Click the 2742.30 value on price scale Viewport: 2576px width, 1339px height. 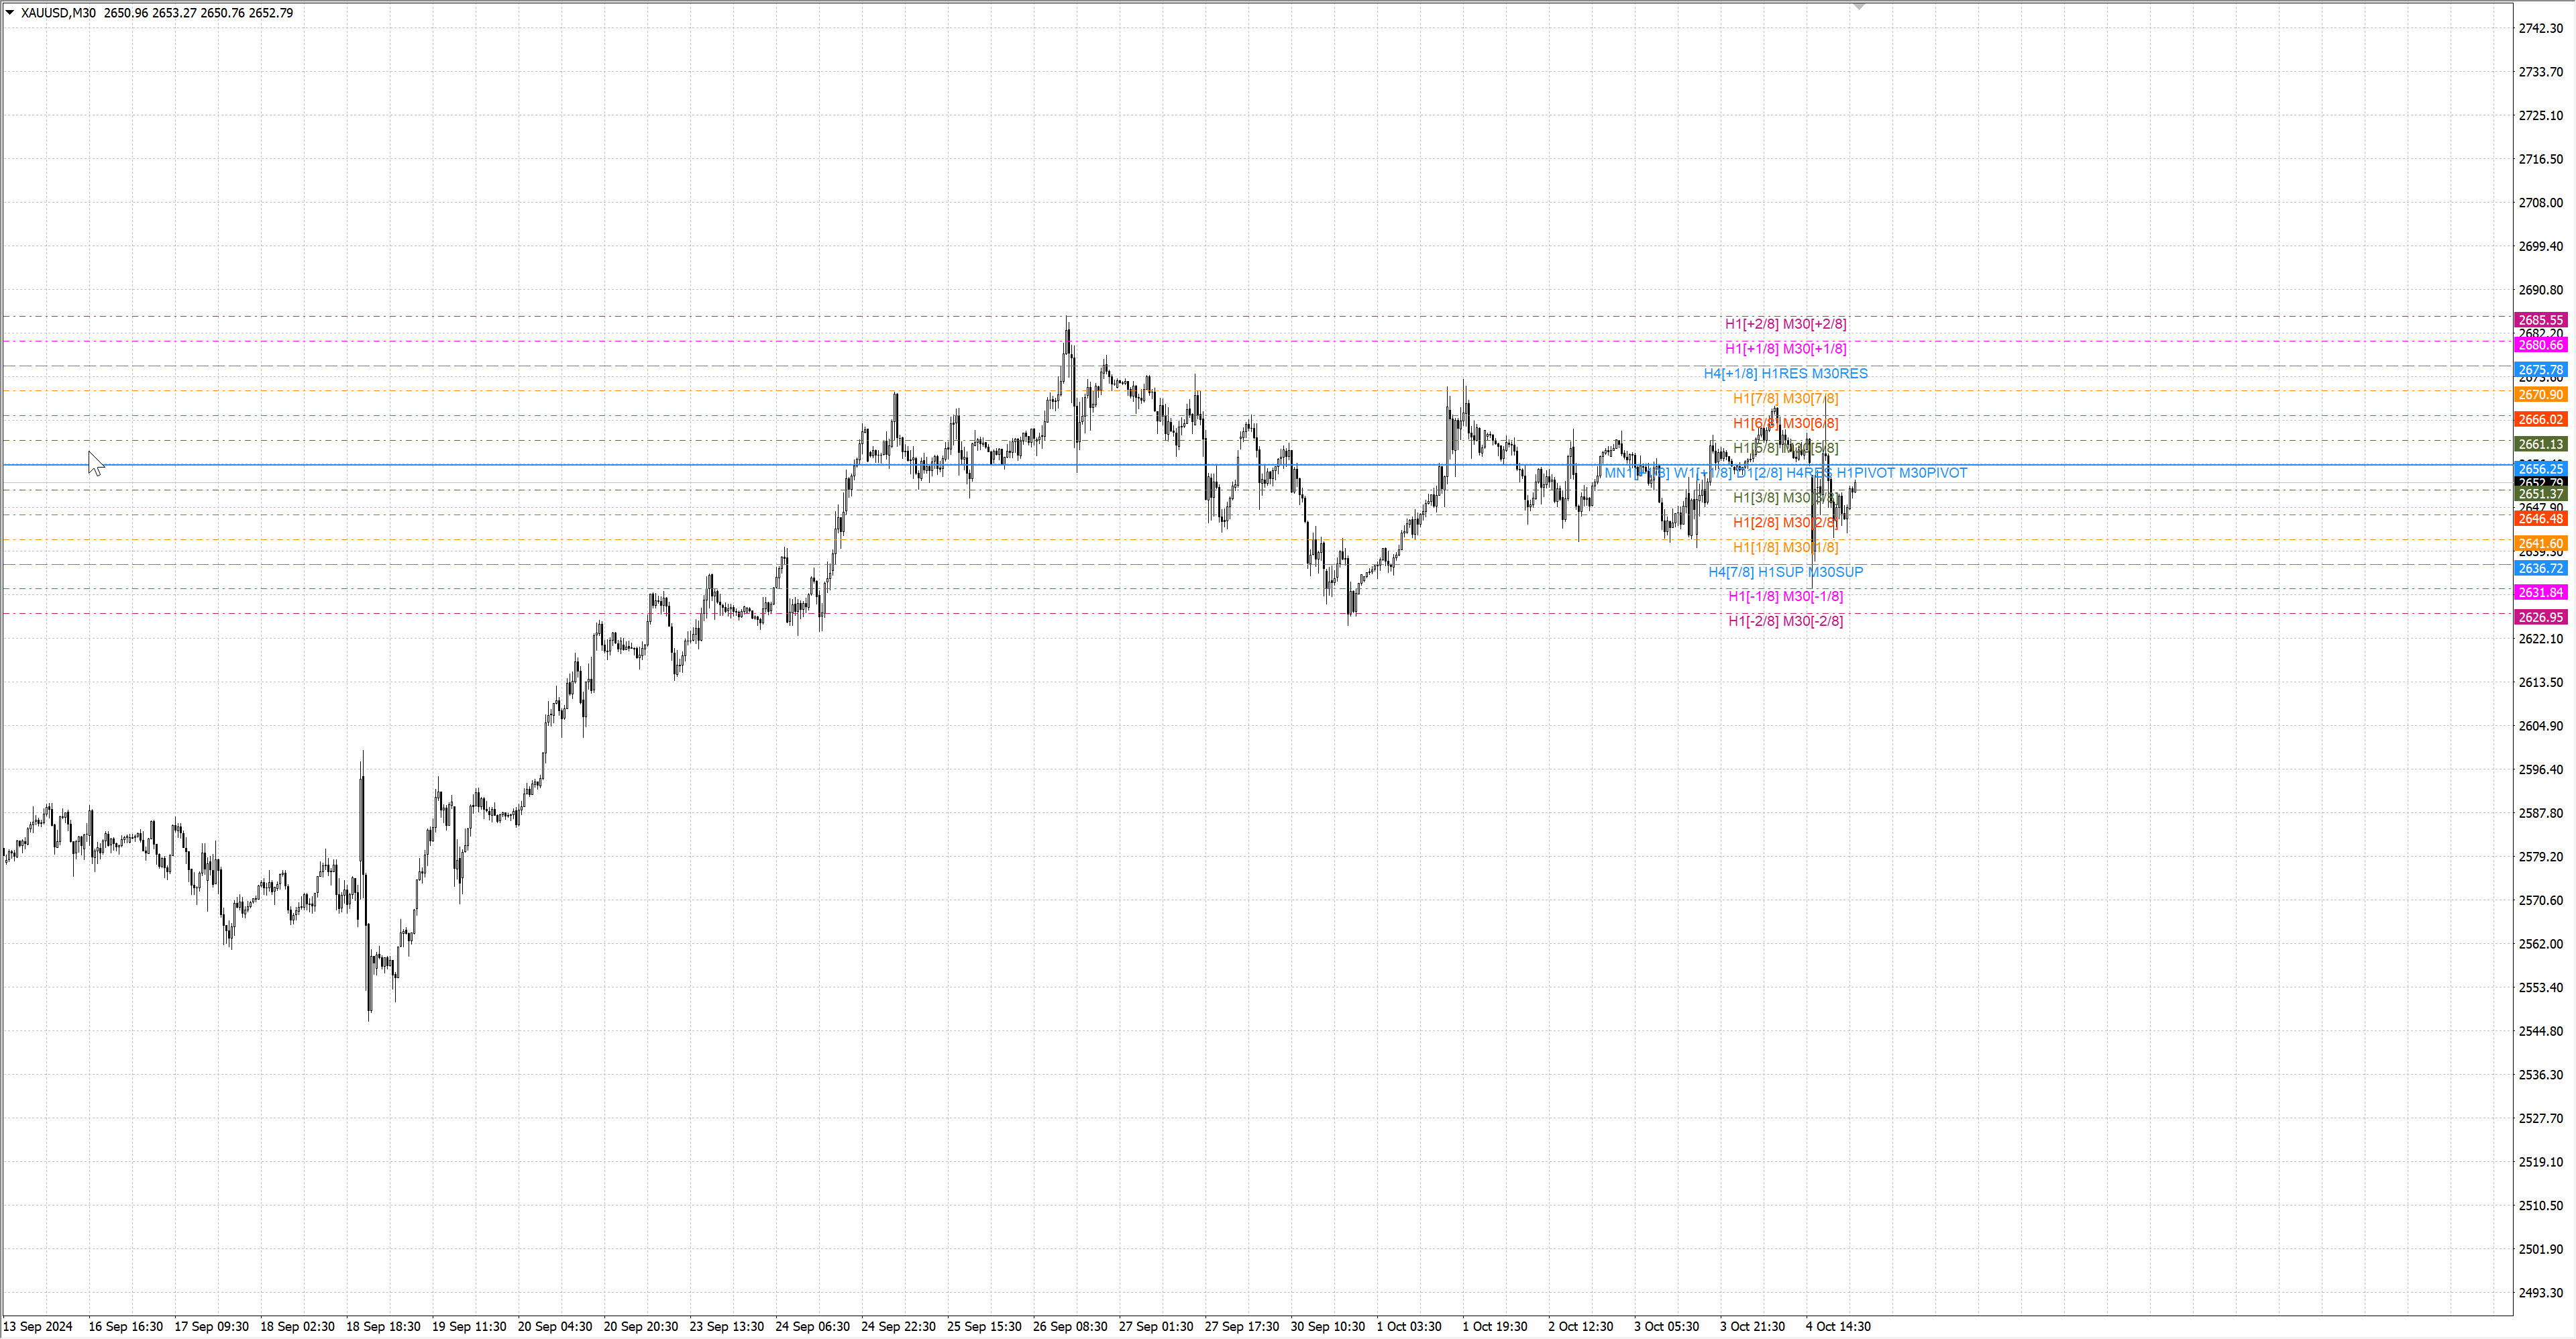click(2540, 28)
